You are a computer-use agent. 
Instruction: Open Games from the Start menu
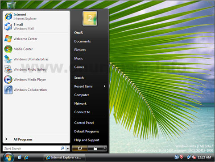[x=79, y=67]
